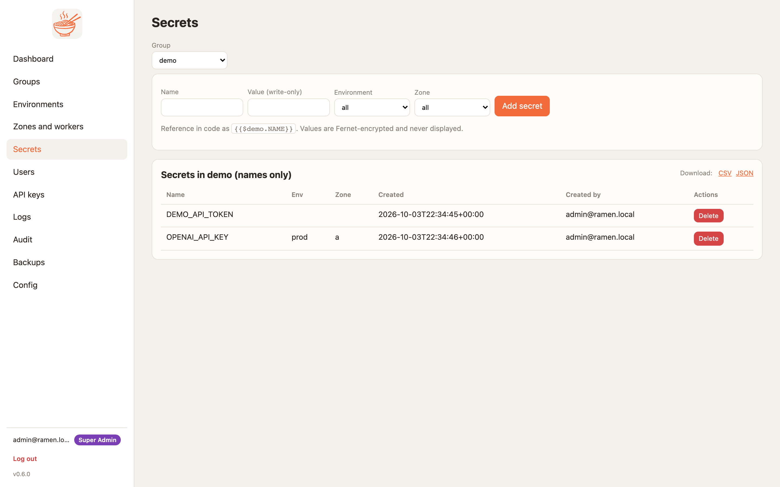Select the DEMO_API_TOKEN name cell
The height and width of the screenshot is (487, 780).
[x=200, y=215]
